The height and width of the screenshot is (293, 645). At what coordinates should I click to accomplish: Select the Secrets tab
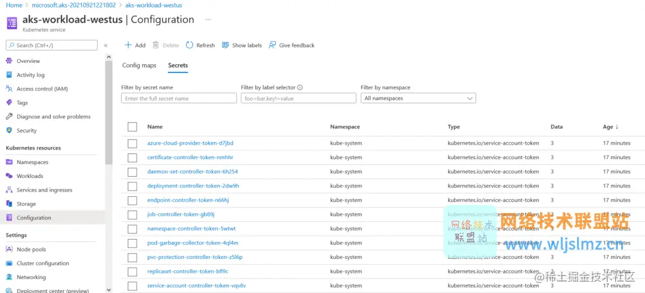pos(178,65)
